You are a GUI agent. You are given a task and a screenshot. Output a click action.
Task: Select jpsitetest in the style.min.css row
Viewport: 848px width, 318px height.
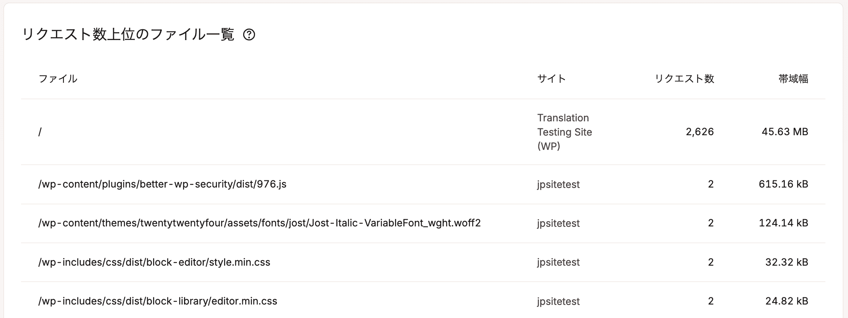pyautogui.click(x=558, y=262)
